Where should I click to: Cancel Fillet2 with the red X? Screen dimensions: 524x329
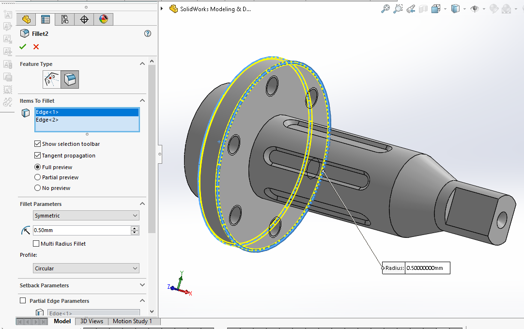(36, 47)
